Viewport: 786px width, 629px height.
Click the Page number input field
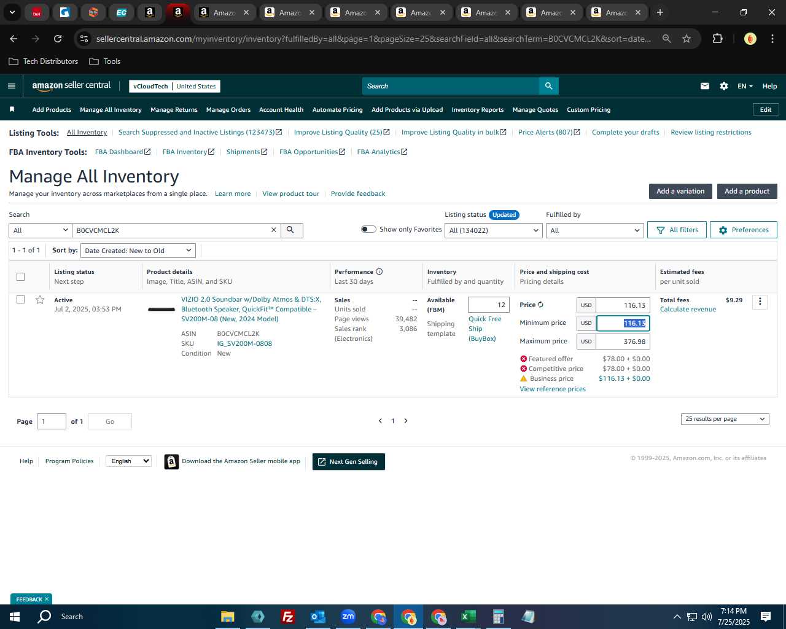[x=52, y=421]
